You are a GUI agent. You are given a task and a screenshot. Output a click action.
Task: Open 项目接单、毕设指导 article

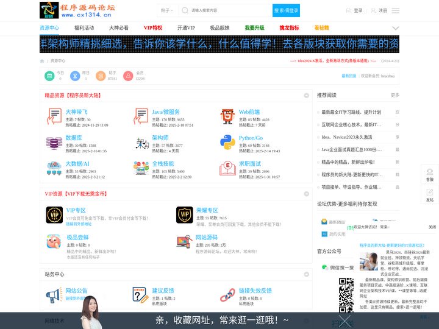point(351,187)
